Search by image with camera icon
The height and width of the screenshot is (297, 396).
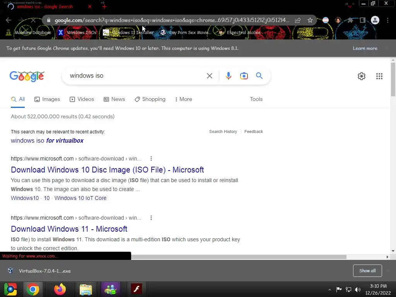(244, 76)
